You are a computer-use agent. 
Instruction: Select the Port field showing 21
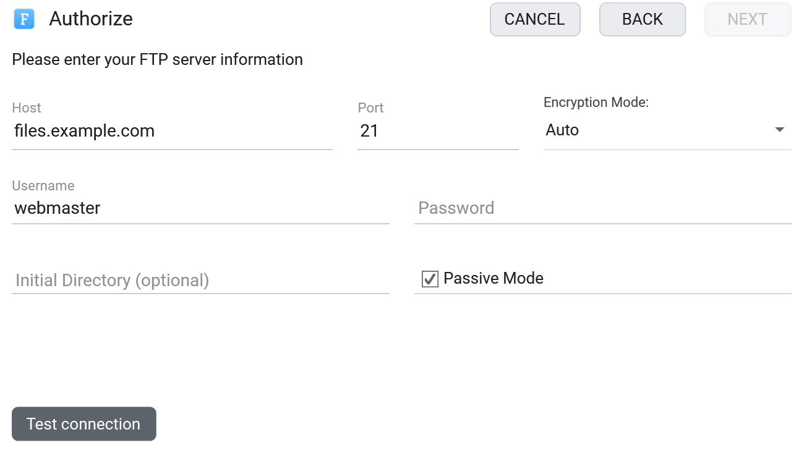tap(438, 131)
